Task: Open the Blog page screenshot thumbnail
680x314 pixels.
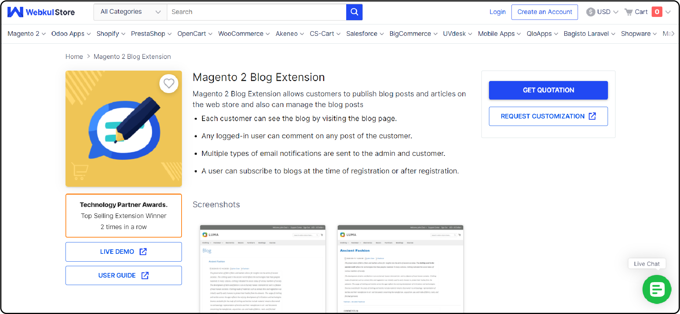Action: [x=263, y=269]
